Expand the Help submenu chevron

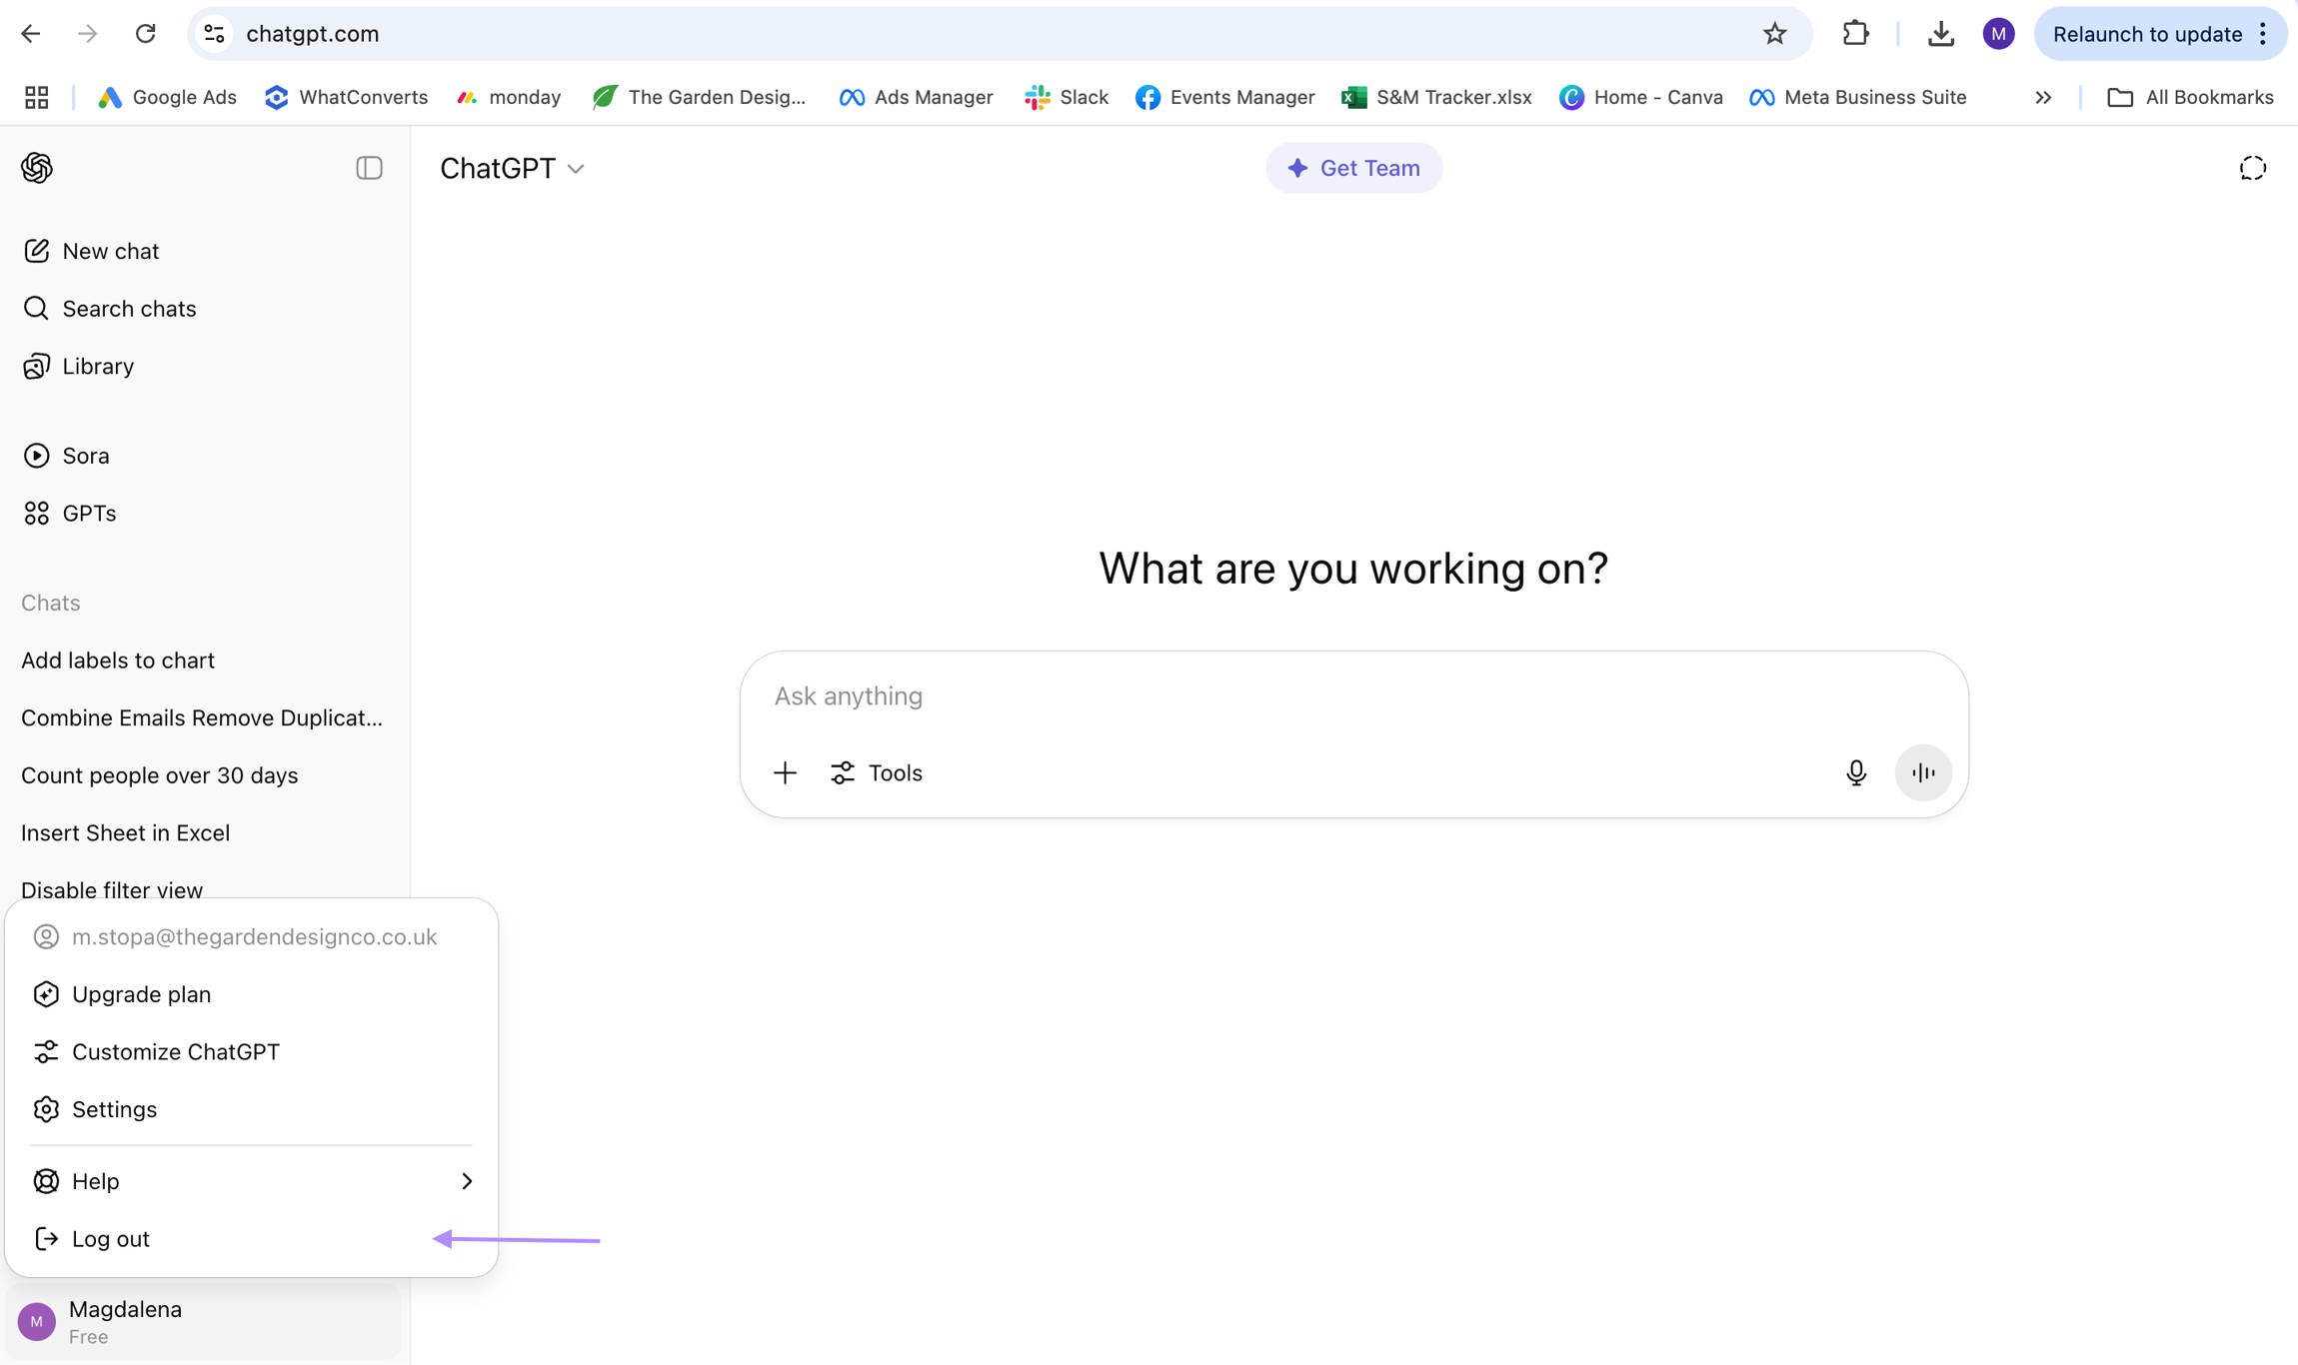[466, 1181]
